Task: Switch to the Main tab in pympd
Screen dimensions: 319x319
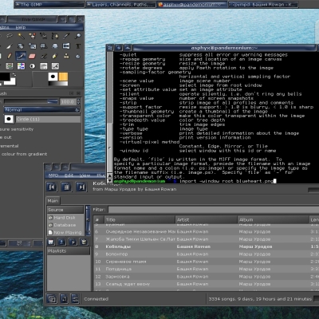Action: (53, 201)
